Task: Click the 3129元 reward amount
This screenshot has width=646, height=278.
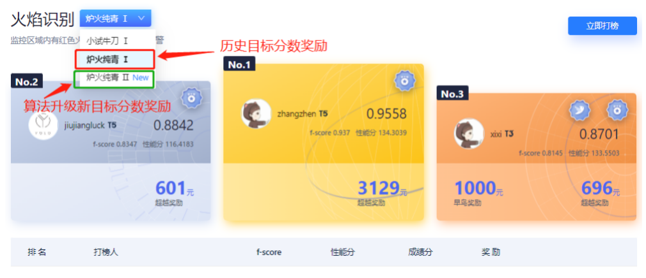Action: tap(382, 189)
